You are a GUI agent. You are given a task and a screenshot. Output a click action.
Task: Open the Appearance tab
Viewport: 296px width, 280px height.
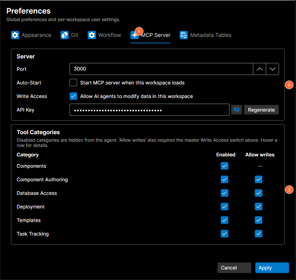31,35
